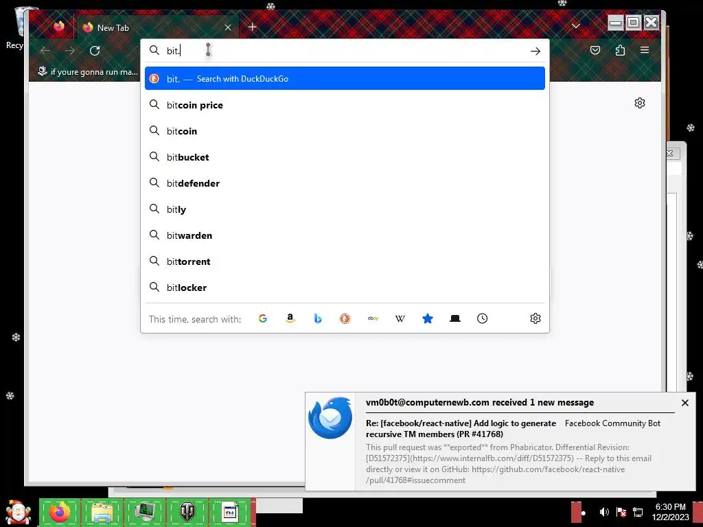List all tabs chevron dropdown
703x527 pixels.
click(576, 26)
